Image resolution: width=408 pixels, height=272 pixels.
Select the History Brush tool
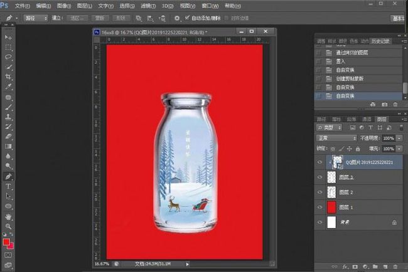click(8, 127)
